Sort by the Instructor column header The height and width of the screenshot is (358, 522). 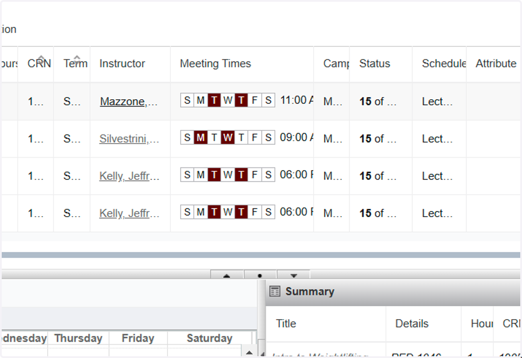point(122,64)
